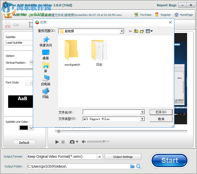Click the Play button

[x=57, y=142]
